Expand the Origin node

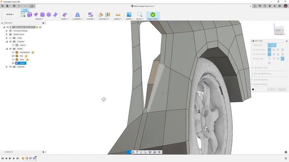(x=7, y=38)
